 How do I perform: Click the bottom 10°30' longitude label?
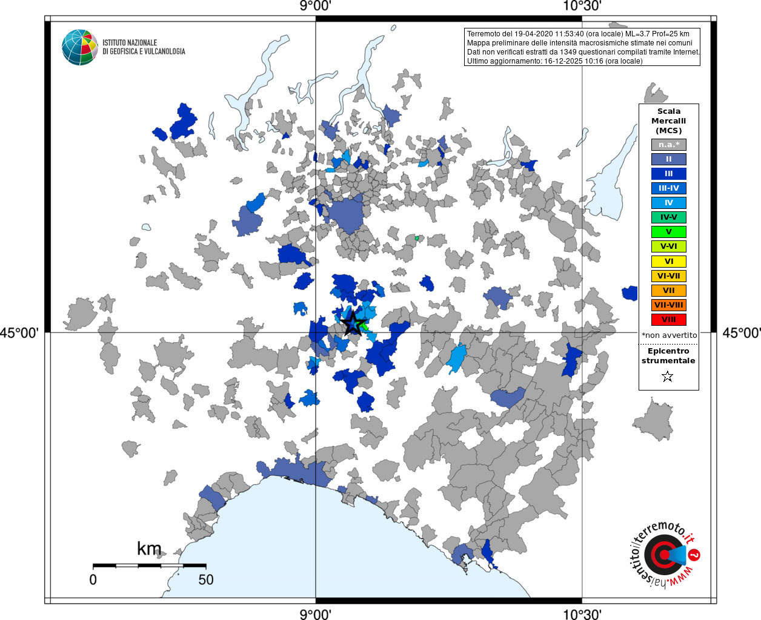[582, 614]
